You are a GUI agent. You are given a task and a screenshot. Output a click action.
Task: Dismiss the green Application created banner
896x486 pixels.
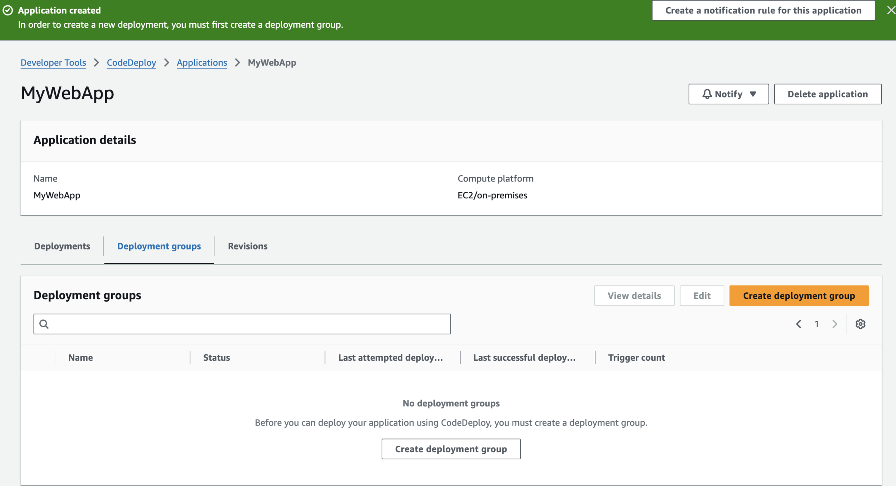pos(891,10)
